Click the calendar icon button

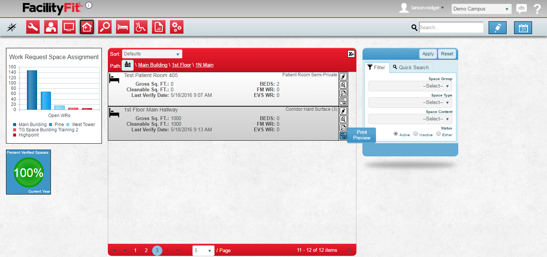523,28
